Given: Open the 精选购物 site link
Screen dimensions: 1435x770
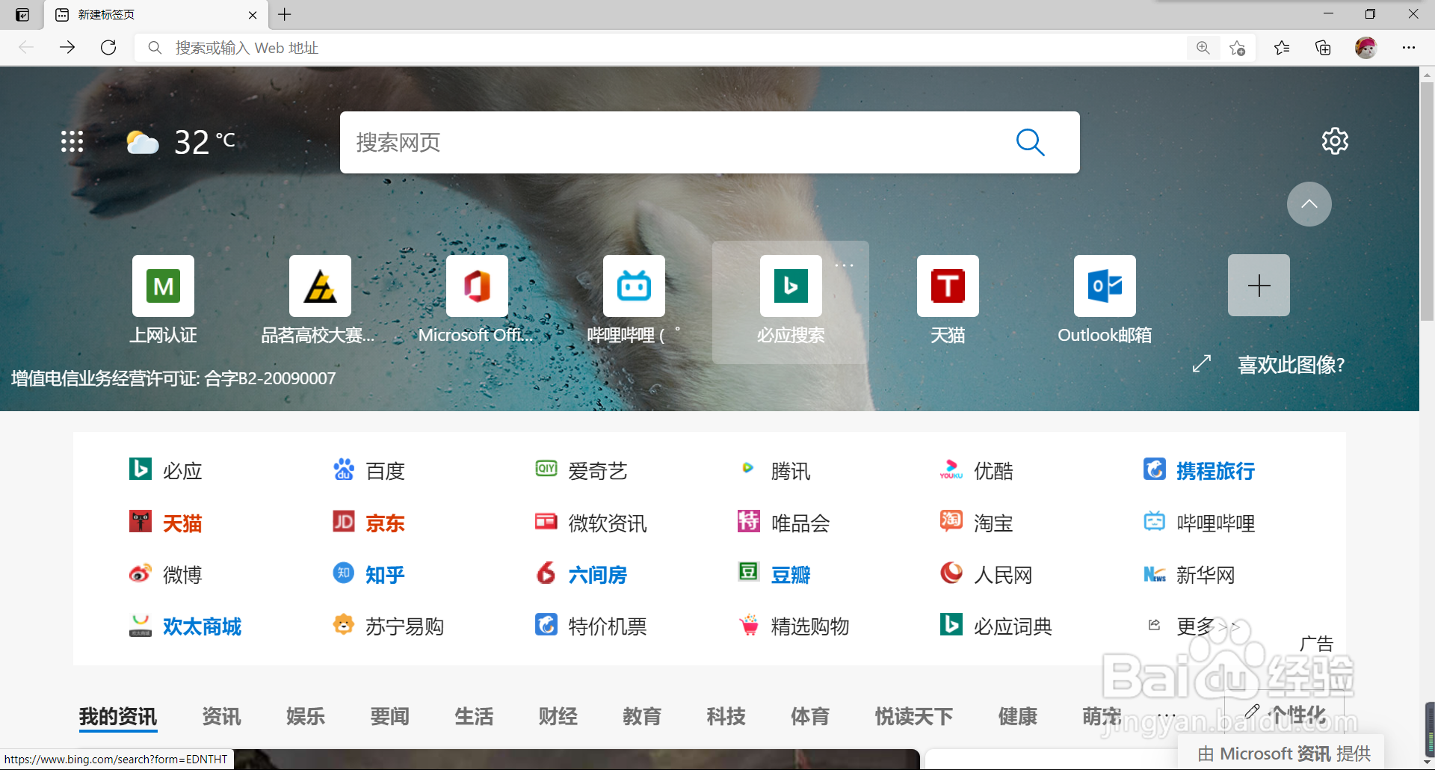Looking at the screenshot, I should [794, 626].
